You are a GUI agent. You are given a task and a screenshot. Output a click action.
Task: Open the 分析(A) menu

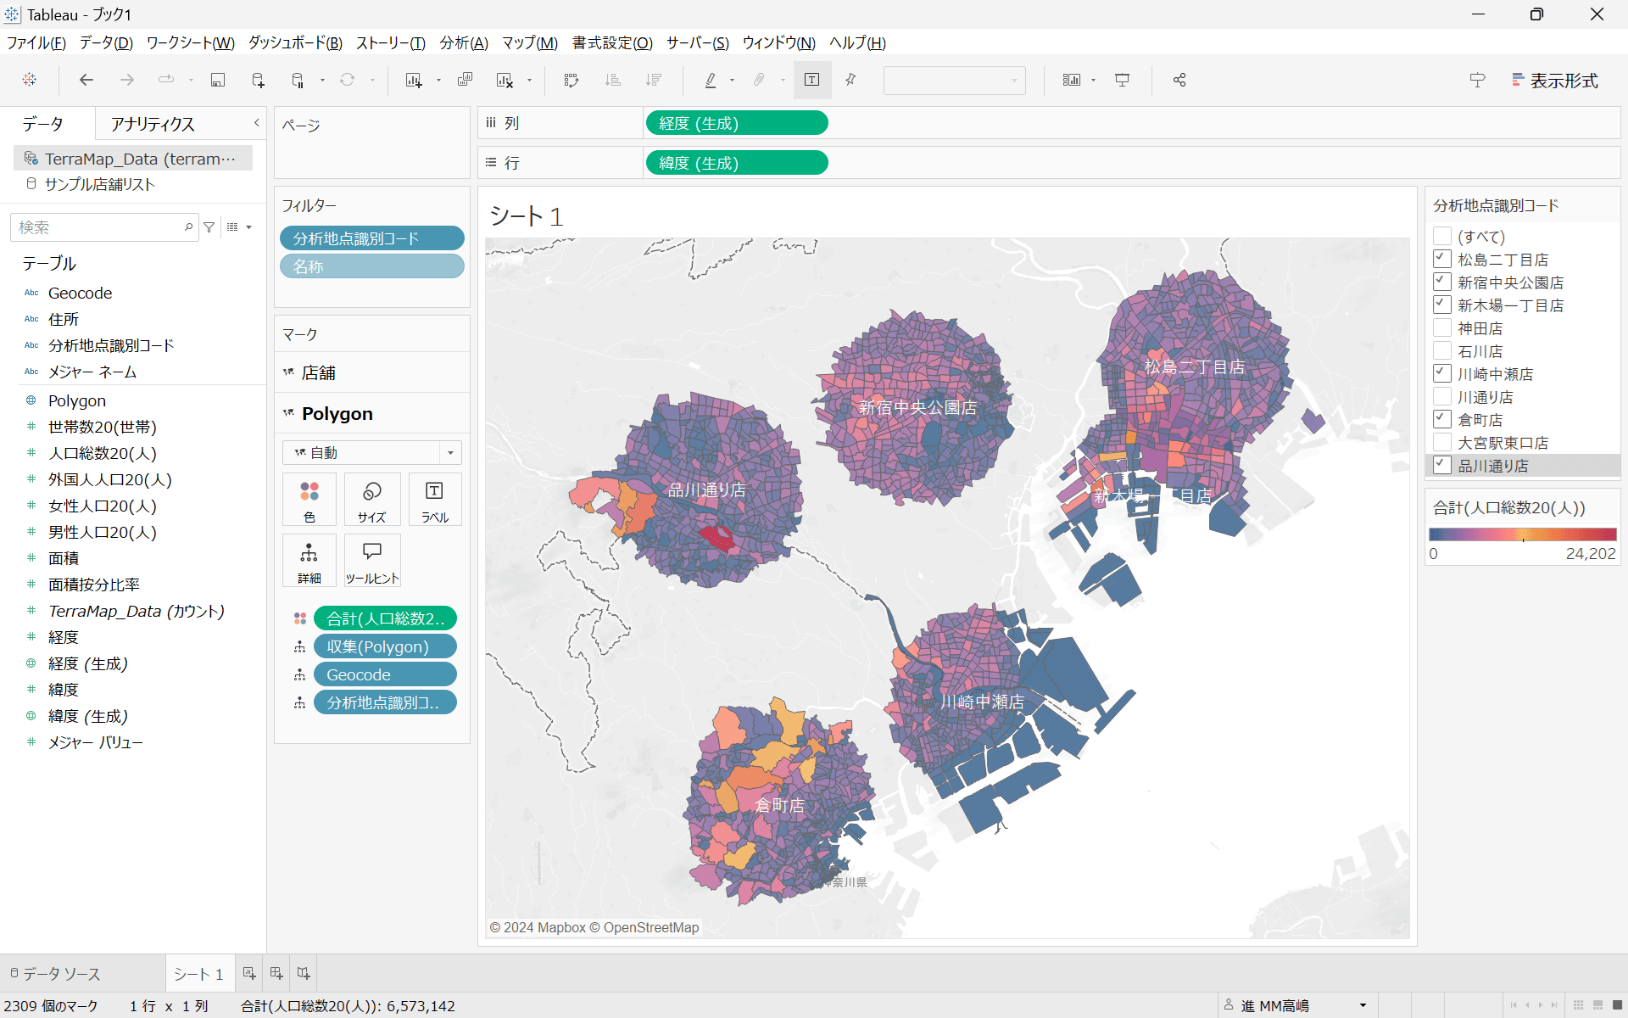(x=463, y=42)
